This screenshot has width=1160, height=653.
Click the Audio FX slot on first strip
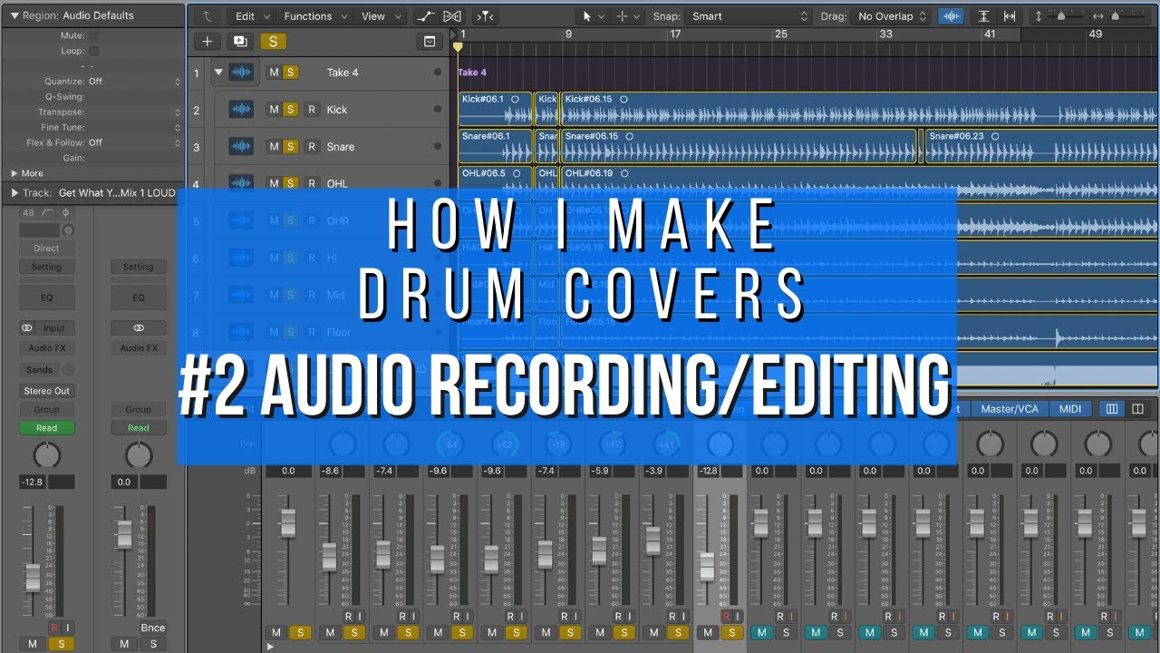pyautogui.click(x=47, y=348)
